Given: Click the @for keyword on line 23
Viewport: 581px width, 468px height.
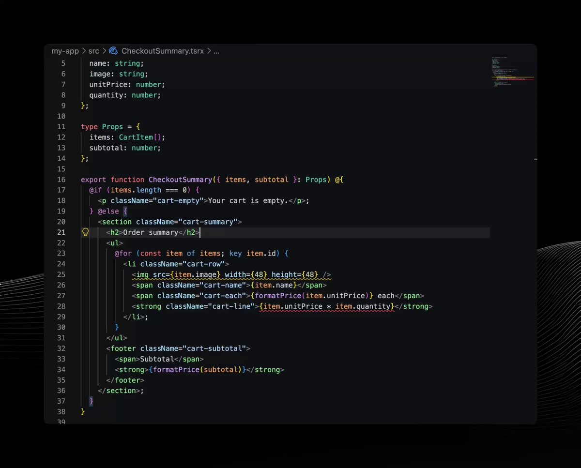Looking at the screenshot, I should point(123,254).
